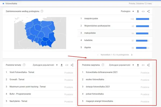161x107 pixels.
Task: Select the świętokrzyskie subregion row
Action: tap(115, 19)
